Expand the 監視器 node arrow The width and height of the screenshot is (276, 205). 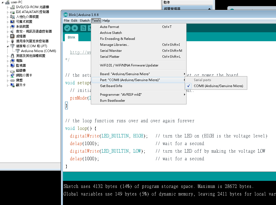[x=8, y=66]
